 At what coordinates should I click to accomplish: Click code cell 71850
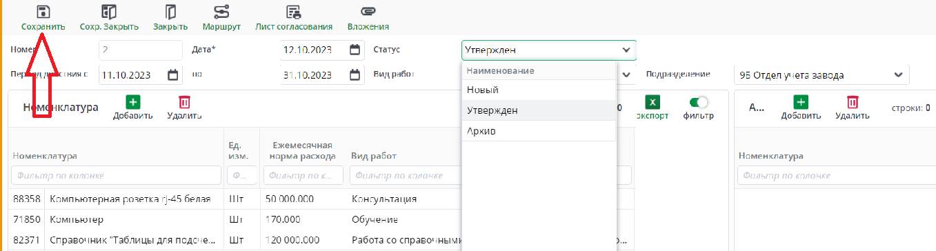coord(26,219)
